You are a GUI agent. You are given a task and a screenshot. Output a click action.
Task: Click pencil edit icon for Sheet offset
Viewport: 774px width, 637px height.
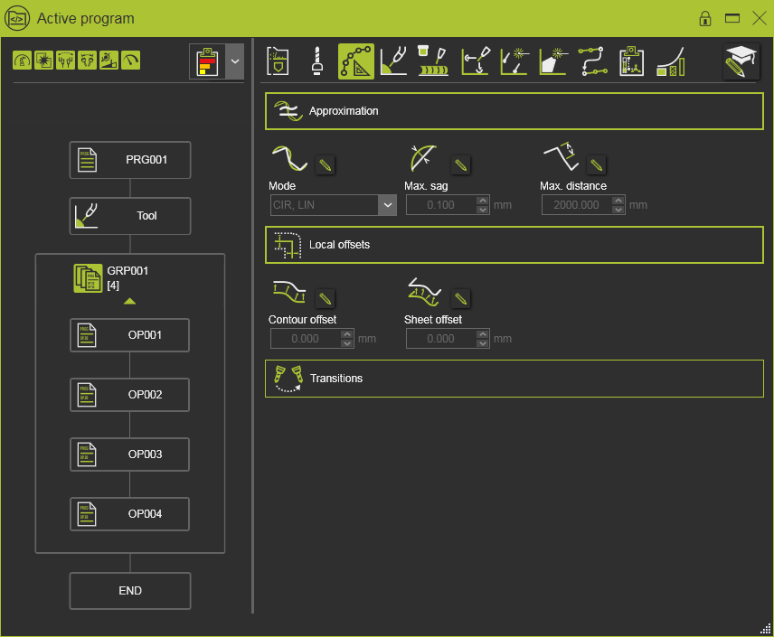click(x=461, y=298)
